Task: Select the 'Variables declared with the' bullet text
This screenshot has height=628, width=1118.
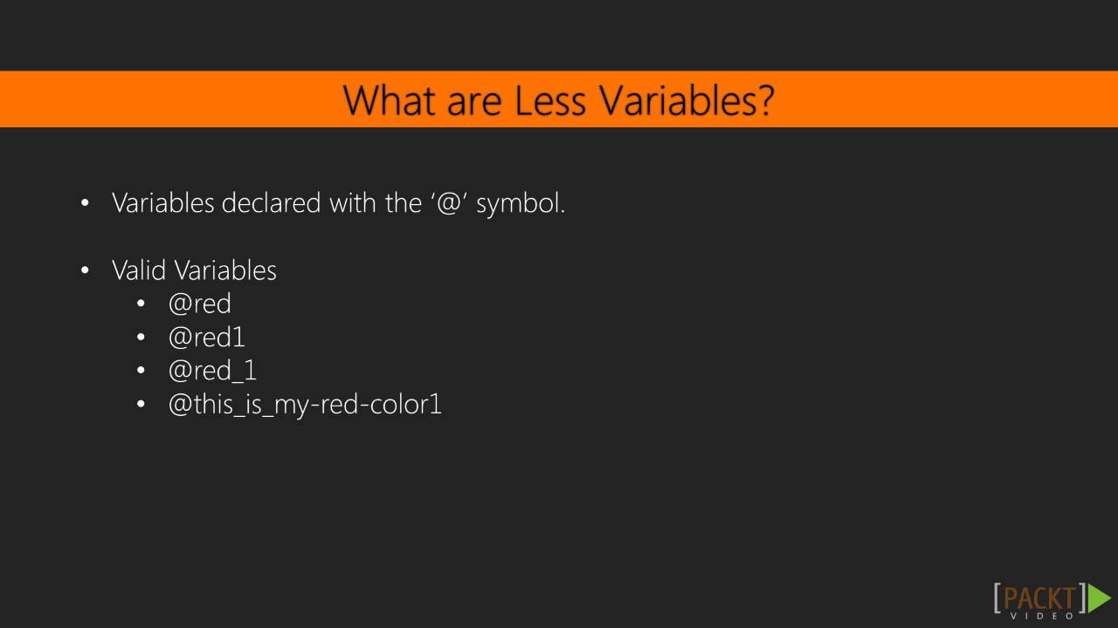Action: coord(266,203)
